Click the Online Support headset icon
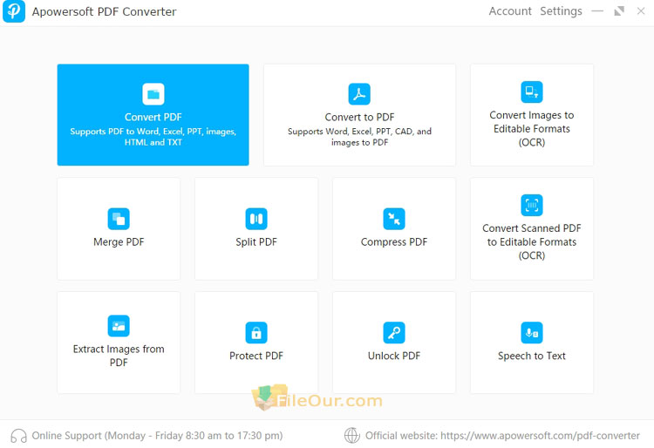Screen dimensions: 654x448 [18, 436]
